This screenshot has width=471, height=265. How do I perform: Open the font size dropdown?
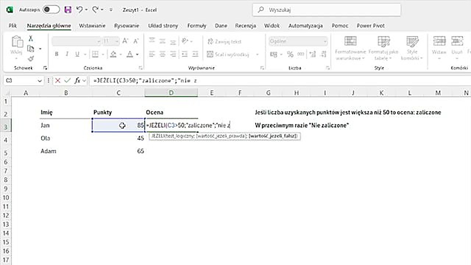117,41
